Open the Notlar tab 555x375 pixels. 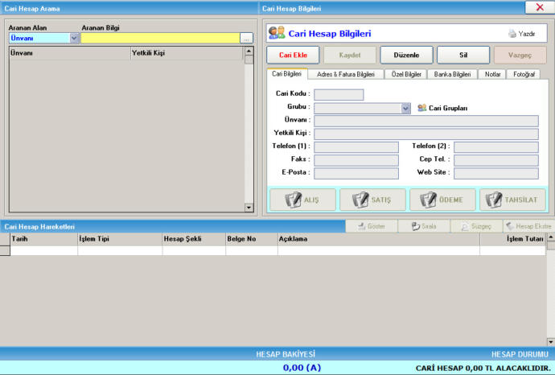click(492, 74)
